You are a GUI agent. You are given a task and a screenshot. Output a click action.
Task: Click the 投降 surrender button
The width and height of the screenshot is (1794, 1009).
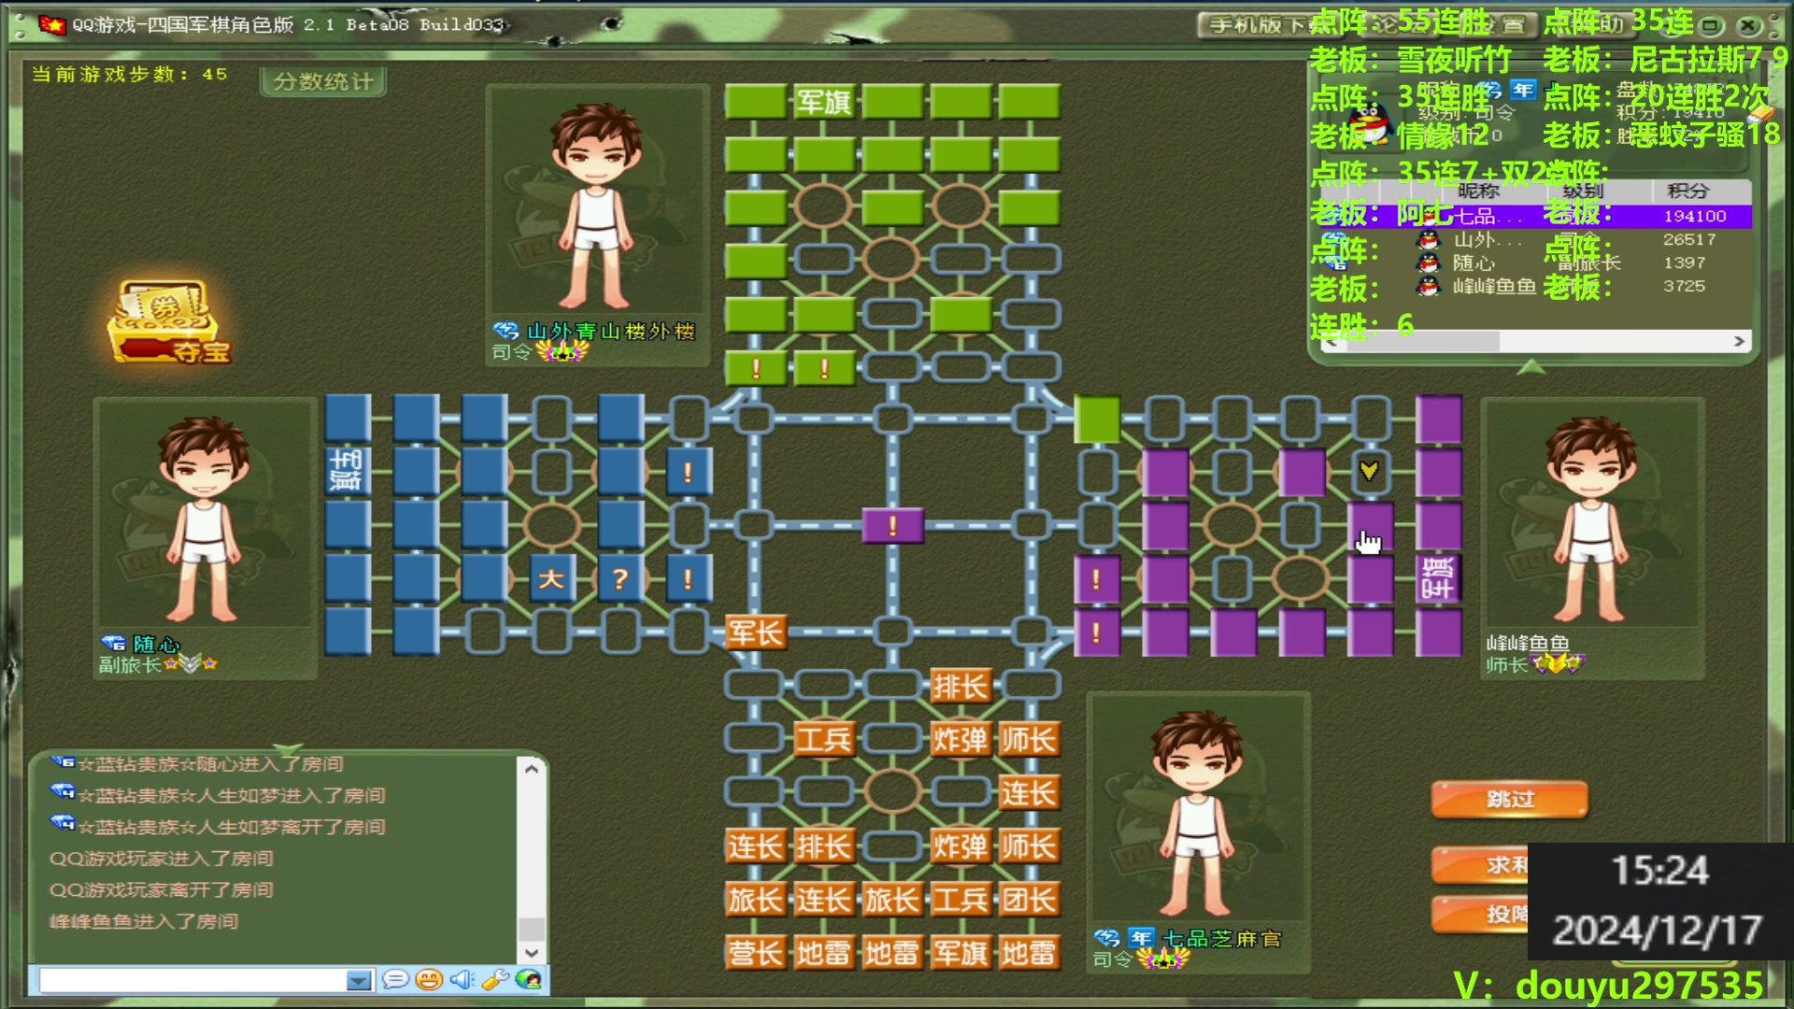coord(1480,914)
